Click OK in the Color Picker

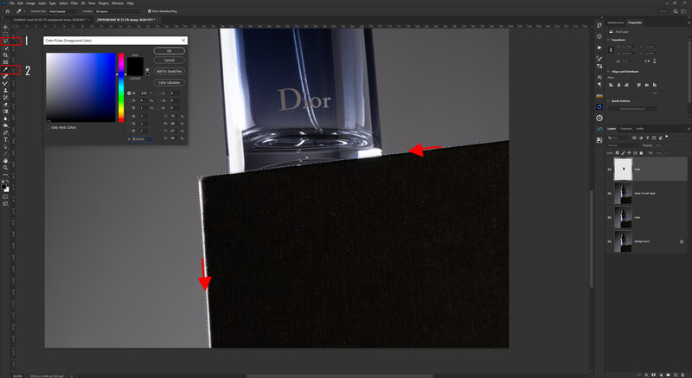169,51
